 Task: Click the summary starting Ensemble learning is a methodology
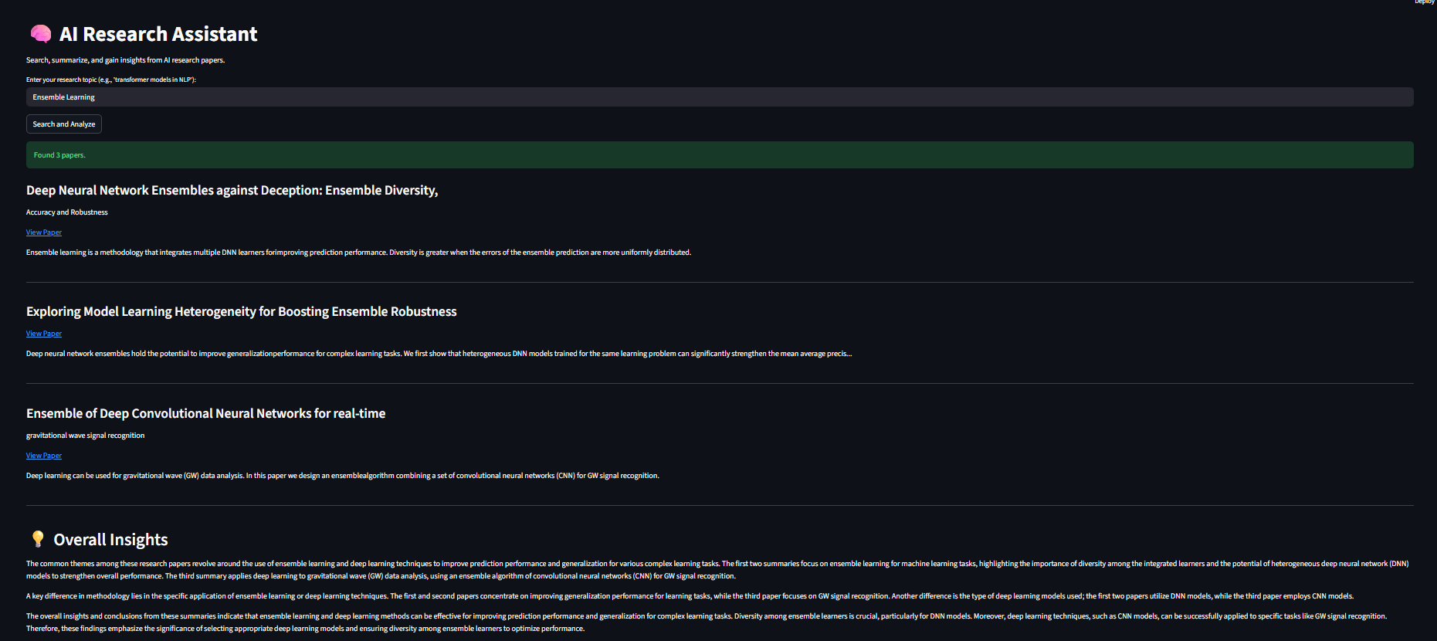tap(358, 253)
